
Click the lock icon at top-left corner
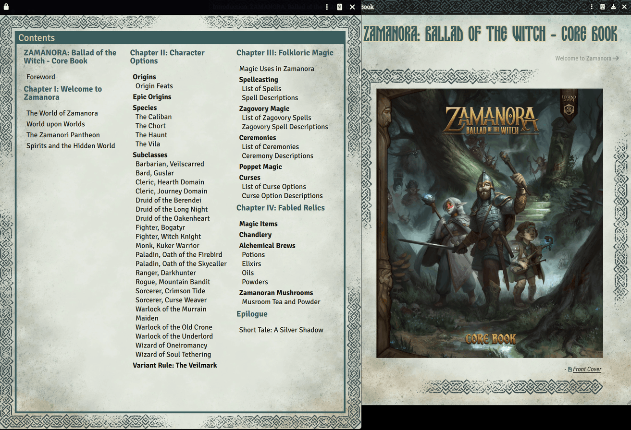pyautogui.click(x=6, y=7)
